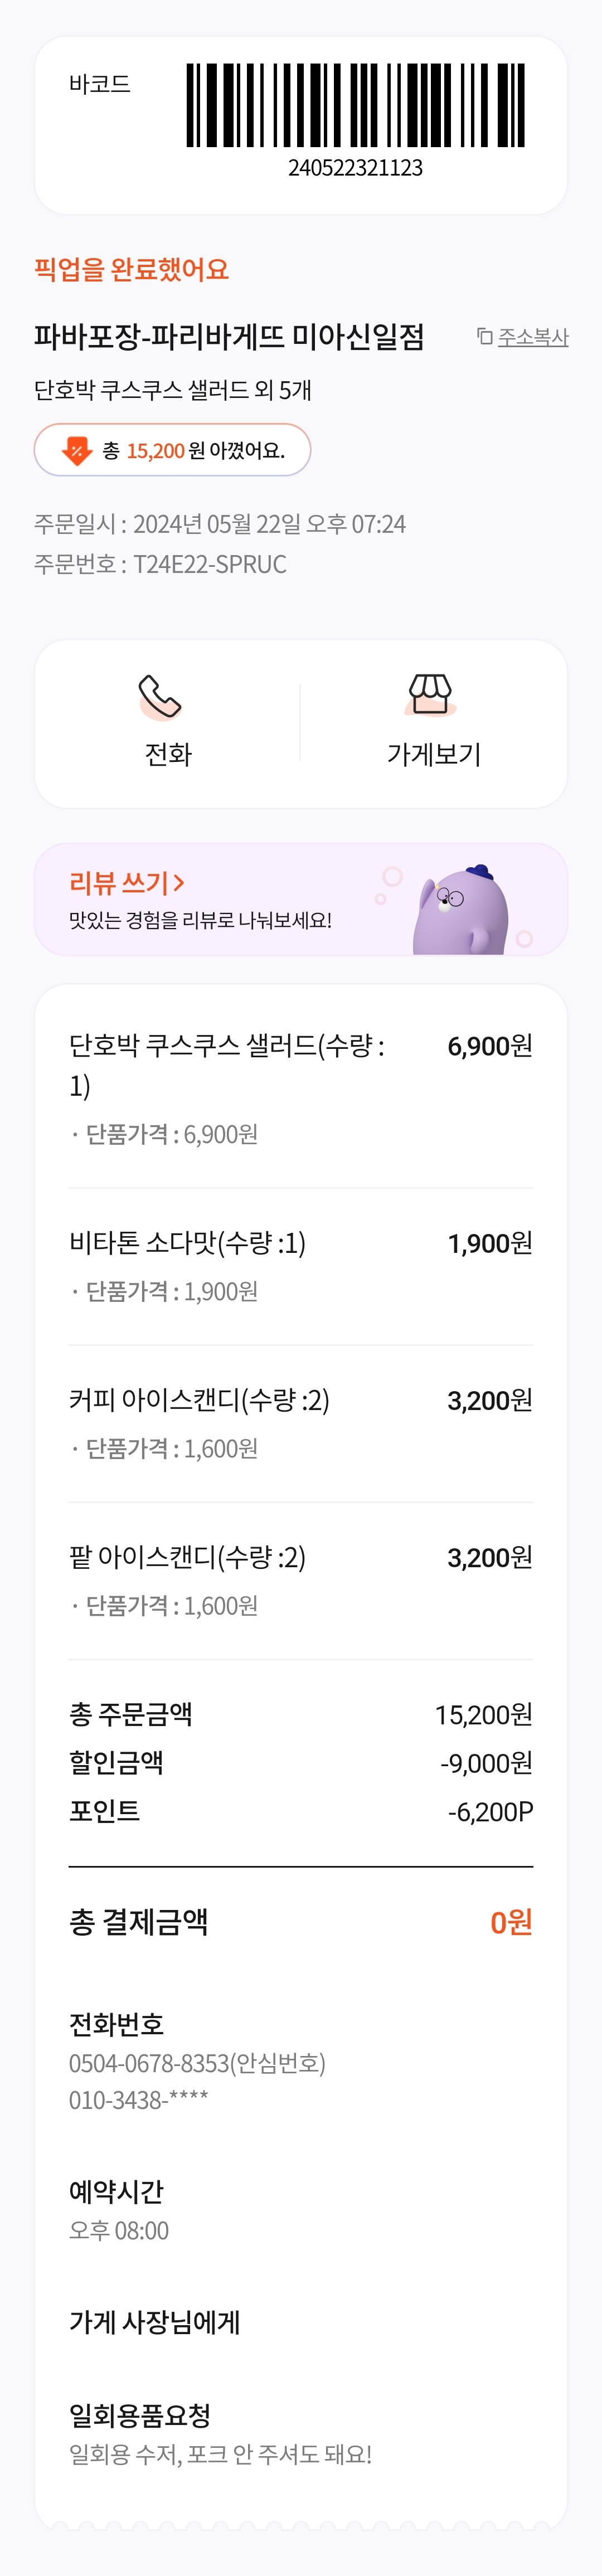Tap the safe phone number 0504-0678-8353

[x=148, y=2063]
